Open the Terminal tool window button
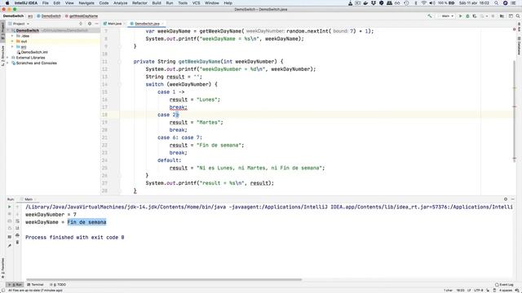Image resolution: width=522 pixels, height=293 pixels. click(35, 285)
